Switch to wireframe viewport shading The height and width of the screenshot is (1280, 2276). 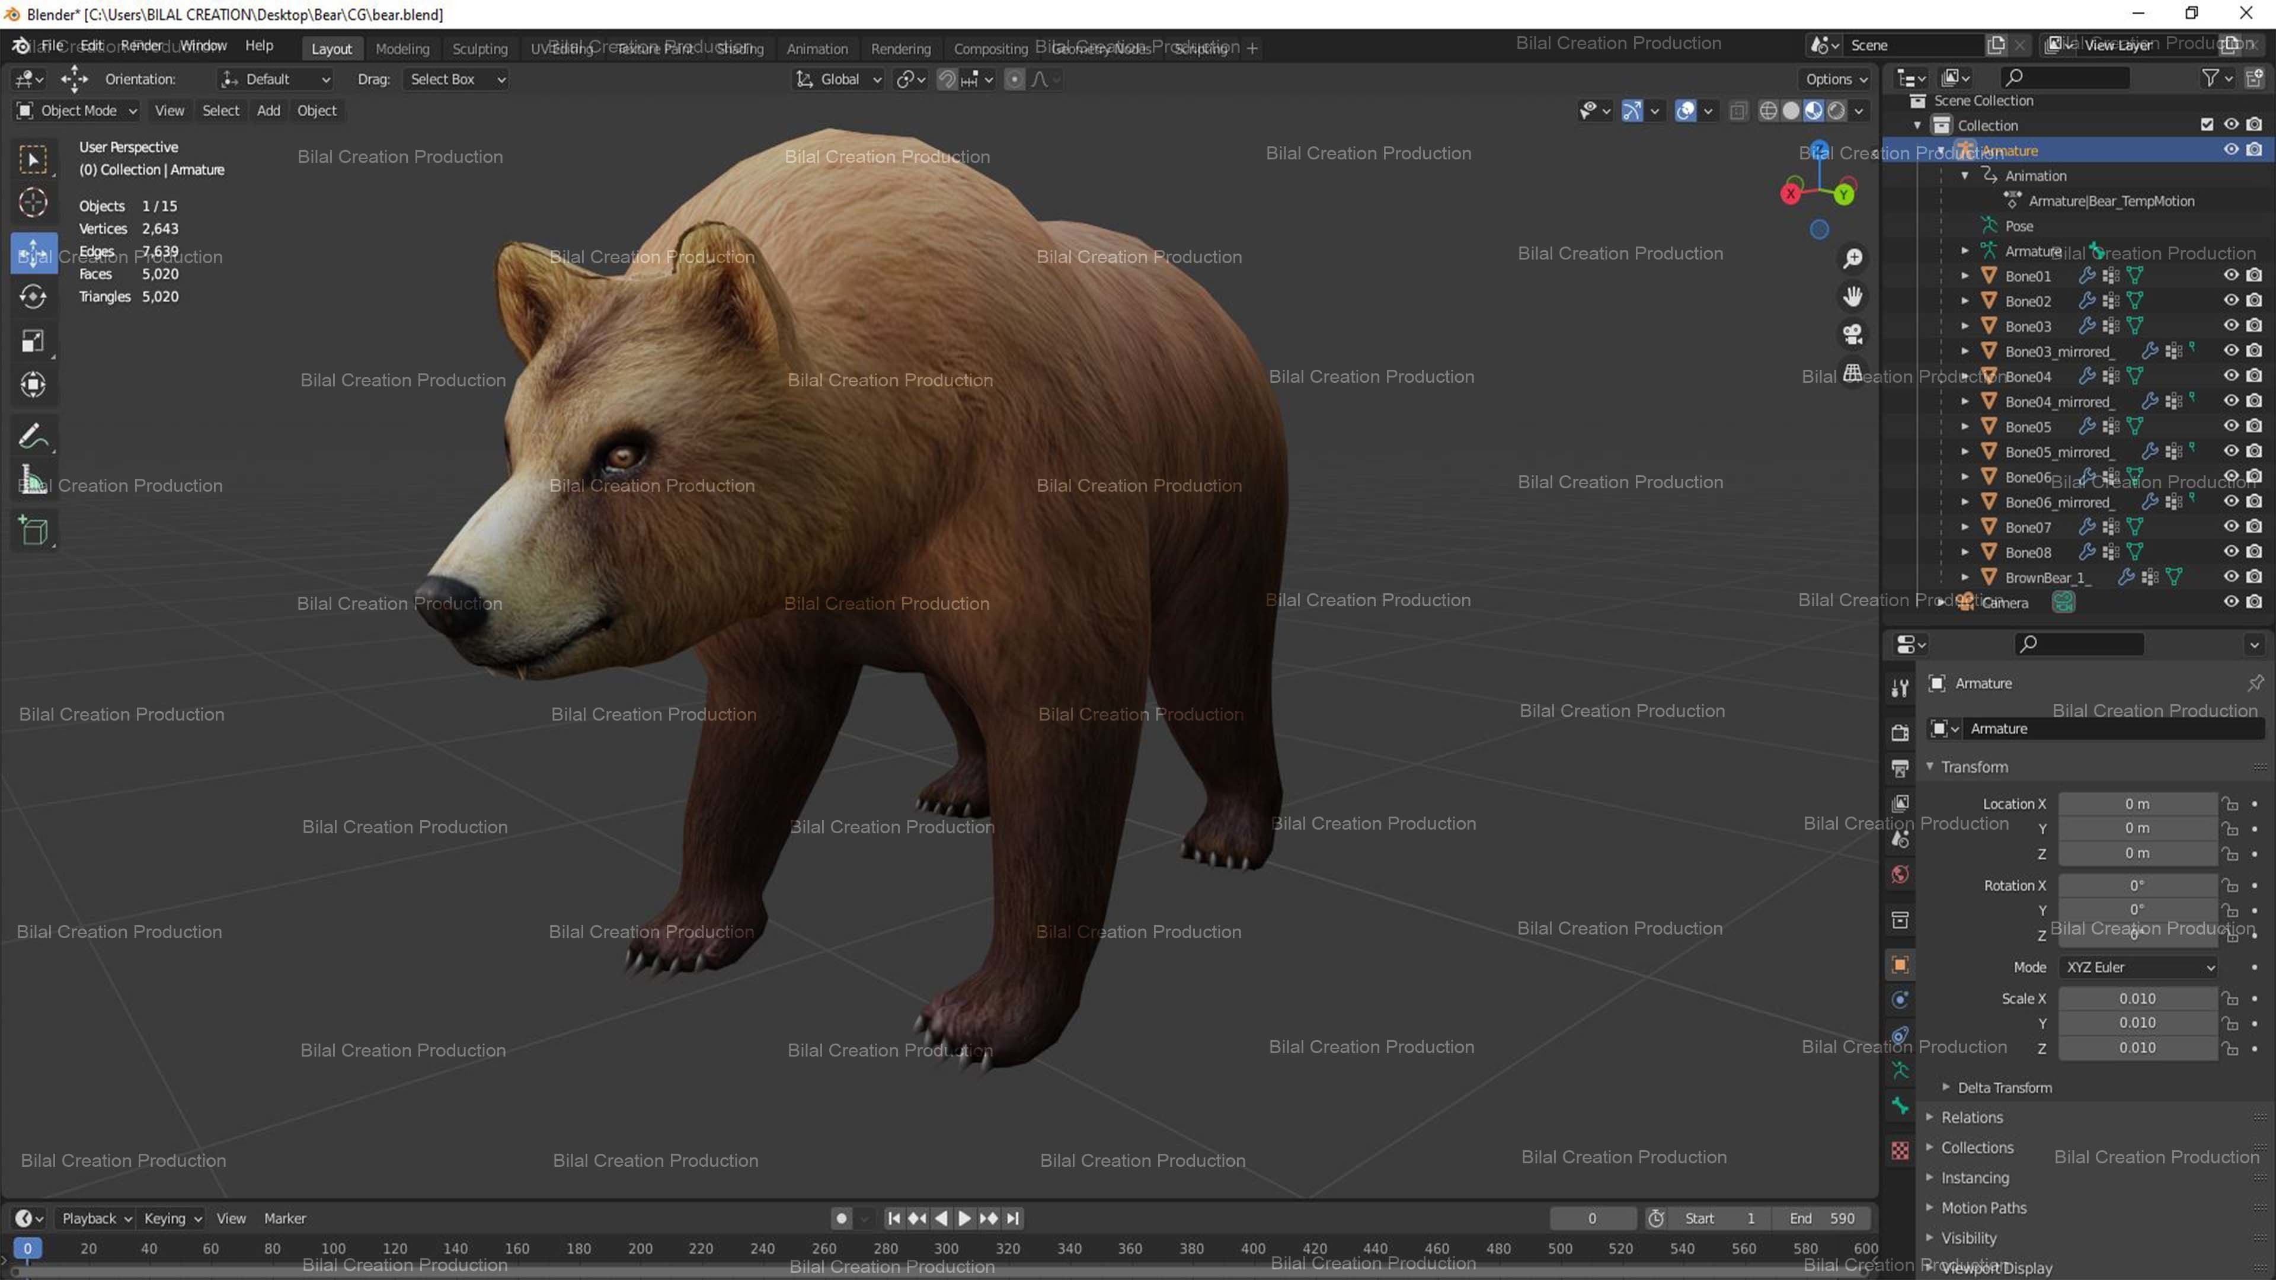1768,110
